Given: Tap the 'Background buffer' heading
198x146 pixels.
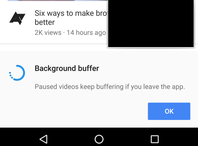Looking at the screenshot, I should click(x=67, y=69).
